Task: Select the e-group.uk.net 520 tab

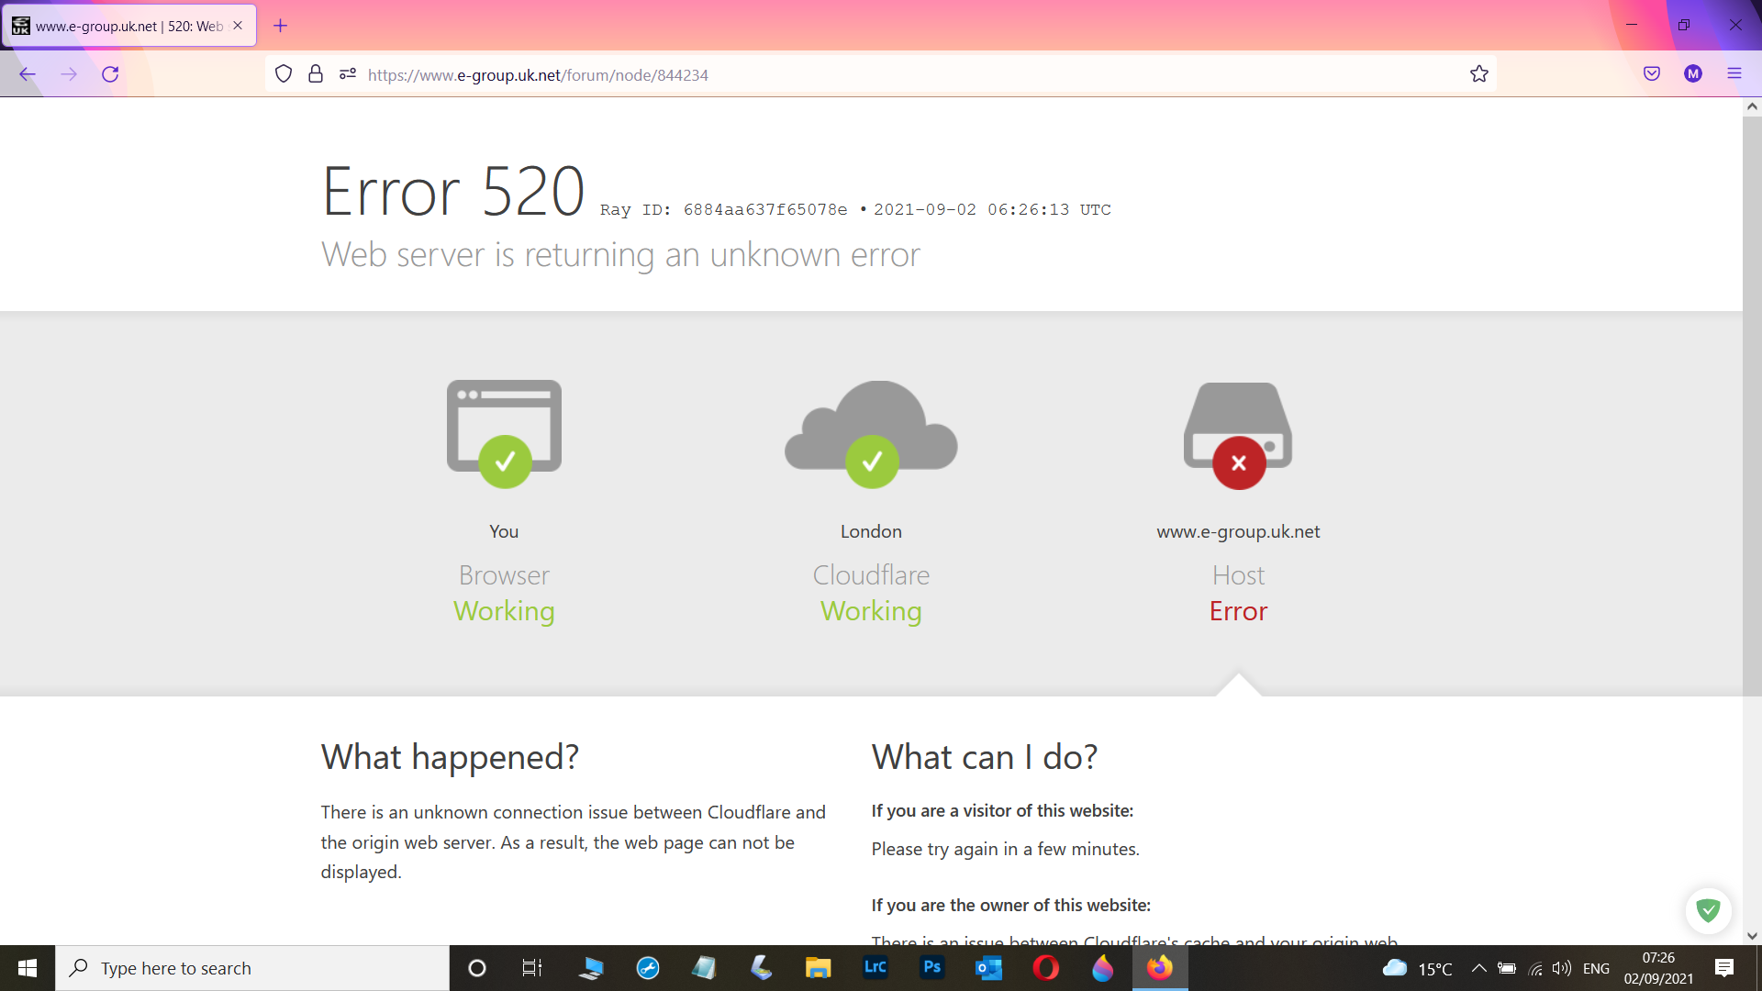Action: click(119, 26)
